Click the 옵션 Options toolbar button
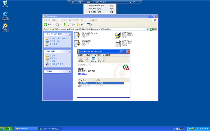This screenshot has height=131, width=210. point(104,60)
